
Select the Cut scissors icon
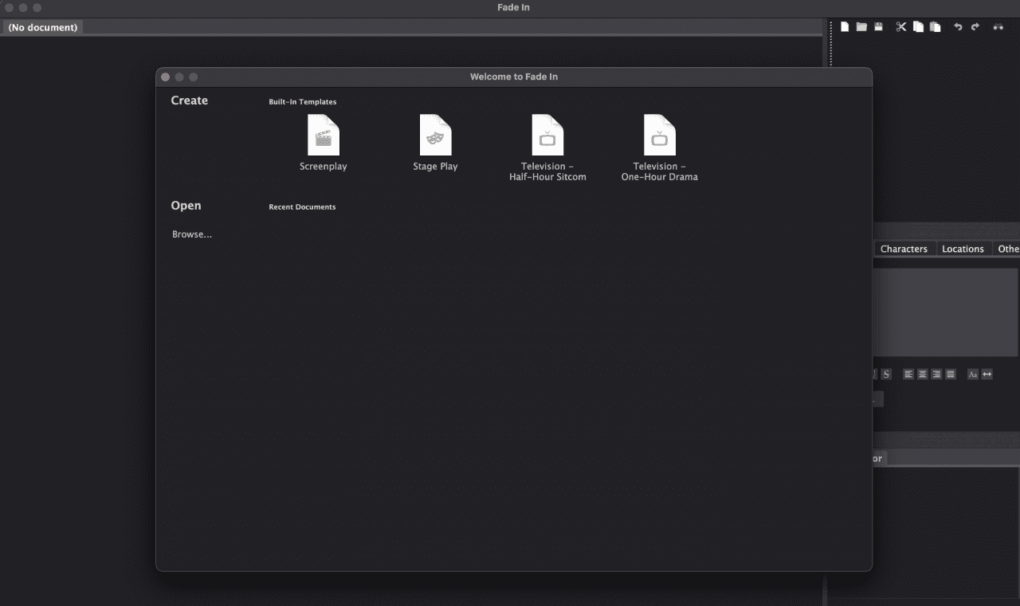[x=900, y=26]
